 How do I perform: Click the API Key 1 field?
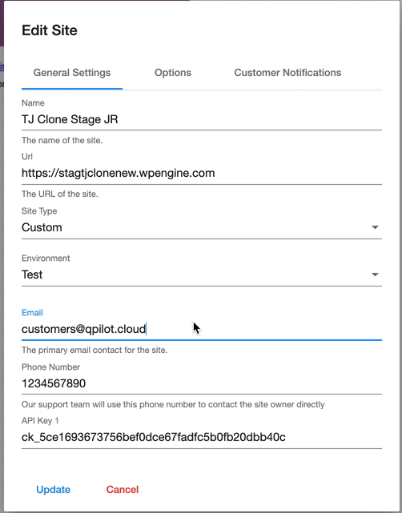(202, 438)
